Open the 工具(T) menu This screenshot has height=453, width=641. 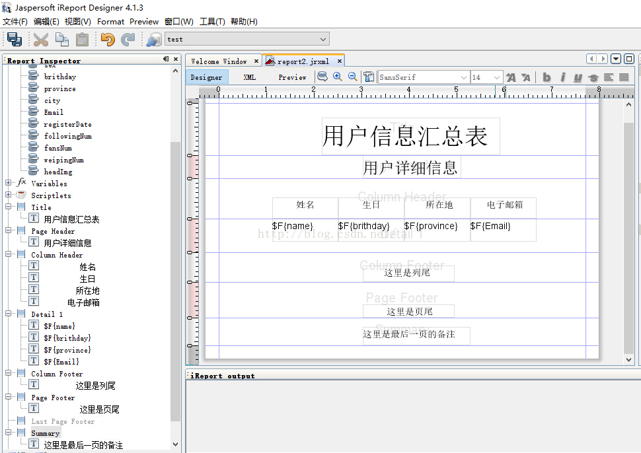(212, 22)
